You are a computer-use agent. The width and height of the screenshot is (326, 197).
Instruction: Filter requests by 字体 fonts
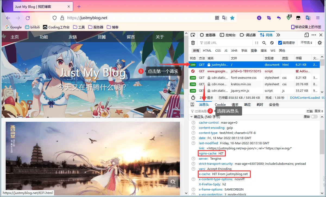(x=244, y=51)
